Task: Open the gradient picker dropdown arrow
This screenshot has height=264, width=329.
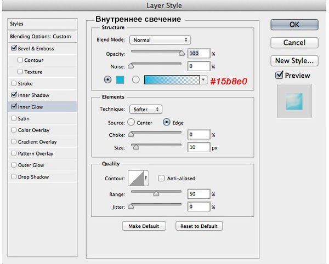Action: tap(204, 80)
